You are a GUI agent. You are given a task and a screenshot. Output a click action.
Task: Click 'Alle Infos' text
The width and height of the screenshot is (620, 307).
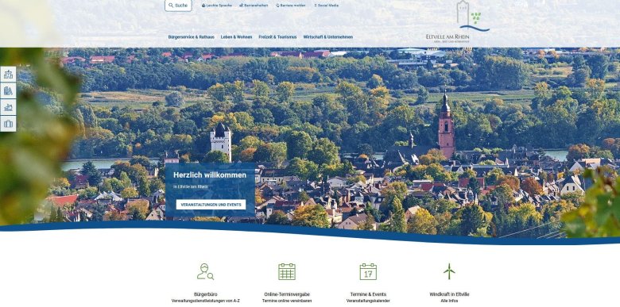pyautogui.click(x=449, y=301)
